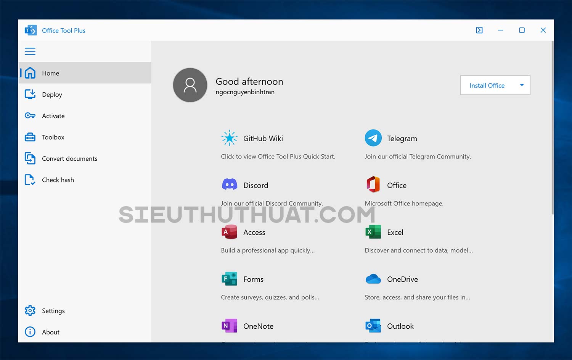Click 'Build a professional app quickly...' text

pos(268,250)
